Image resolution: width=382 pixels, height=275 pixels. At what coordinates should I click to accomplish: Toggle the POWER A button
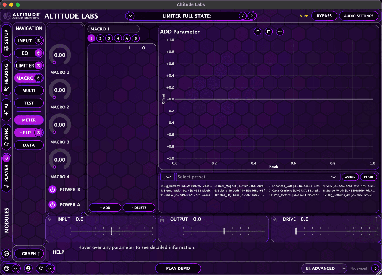(x=53, y=205)
